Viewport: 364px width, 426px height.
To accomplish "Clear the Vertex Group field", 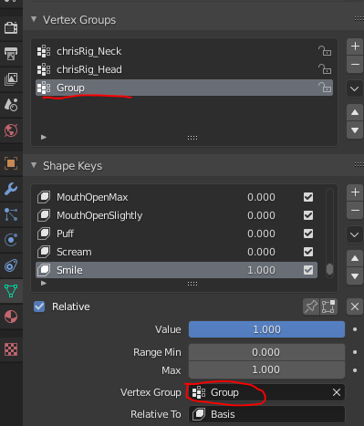I will pyautogui.click(x=337, y=392).
